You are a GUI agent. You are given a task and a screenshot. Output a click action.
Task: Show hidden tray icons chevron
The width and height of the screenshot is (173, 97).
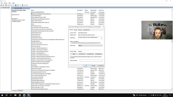coord(149,95)
